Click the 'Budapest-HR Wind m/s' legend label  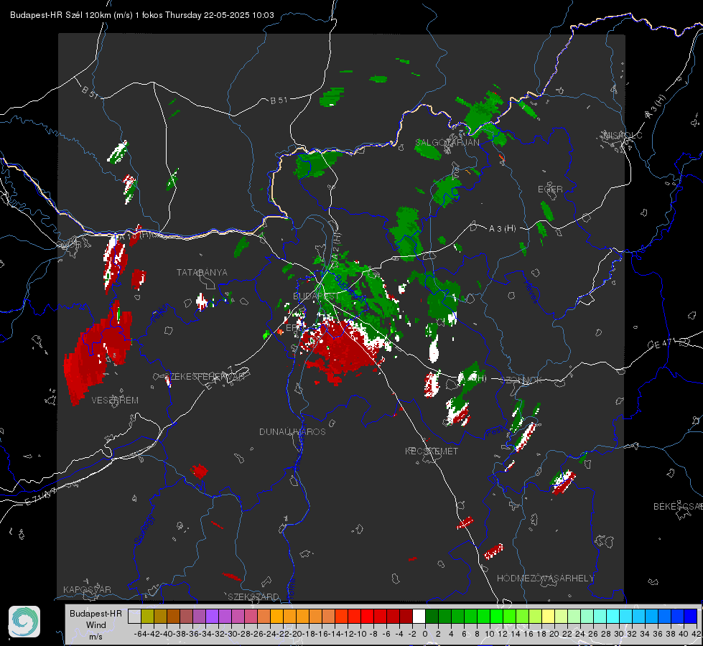click(96, 624)
